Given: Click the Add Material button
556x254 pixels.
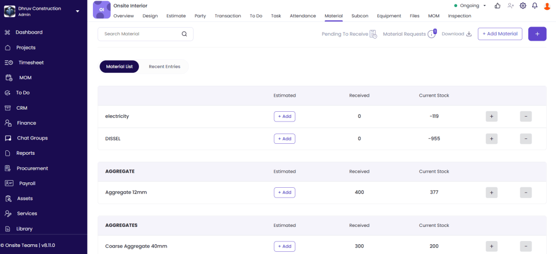Looking at the screenshot, I should [500, 34].
